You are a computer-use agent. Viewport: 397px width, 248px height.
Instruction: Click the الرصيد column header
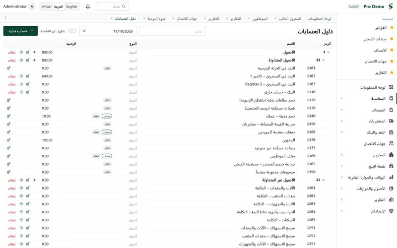(x=71, y=44)
